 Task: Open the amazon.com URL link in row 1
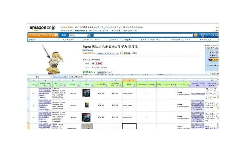click(45, 93)
